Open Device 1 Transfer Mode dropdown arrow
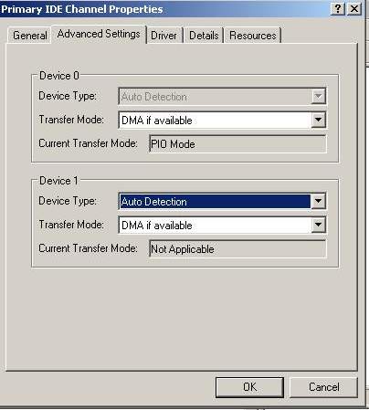This screenshot has width=369, height=410. [318, 225]
